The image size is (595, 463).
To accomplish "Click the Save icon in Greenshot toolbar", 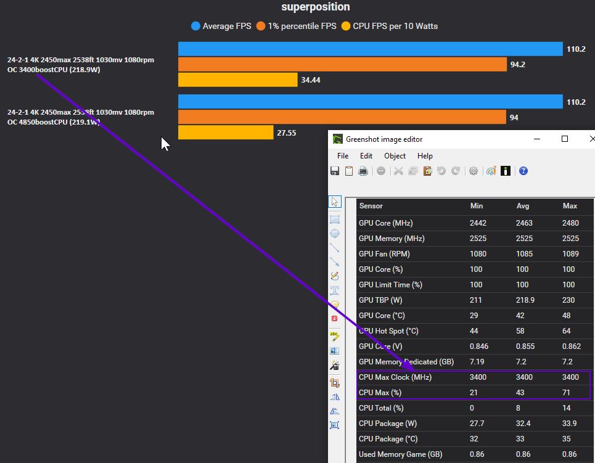I will (x=335, y=171).
